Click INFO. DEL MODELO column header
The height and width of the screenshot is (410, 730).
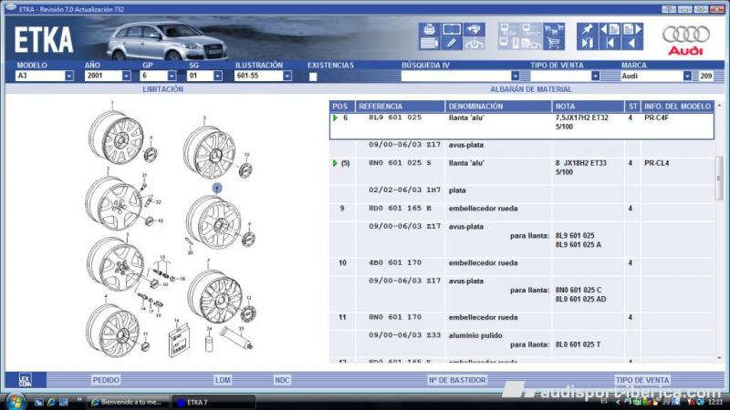pos(677,107)
